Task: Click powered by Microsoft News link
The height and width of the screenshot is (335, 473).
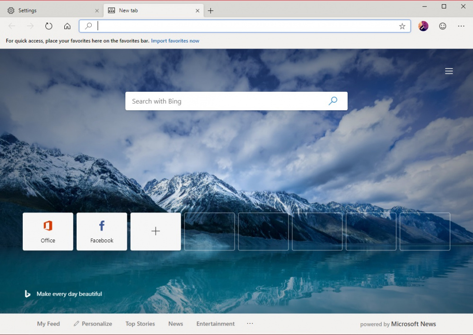Action: tap(398, 324)
